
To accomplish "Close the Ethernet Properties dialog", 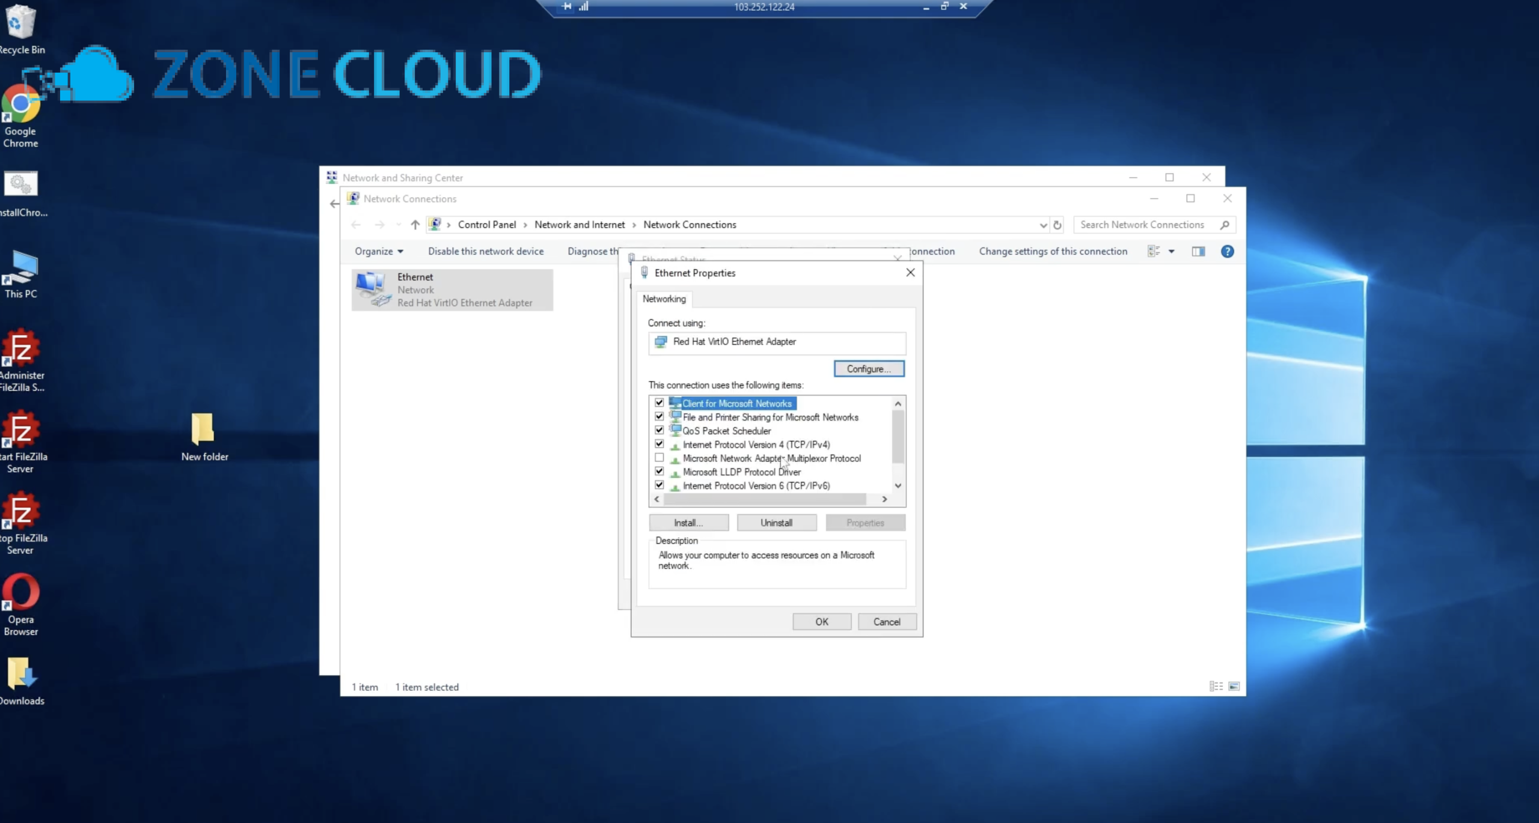I will pos(910,273).
